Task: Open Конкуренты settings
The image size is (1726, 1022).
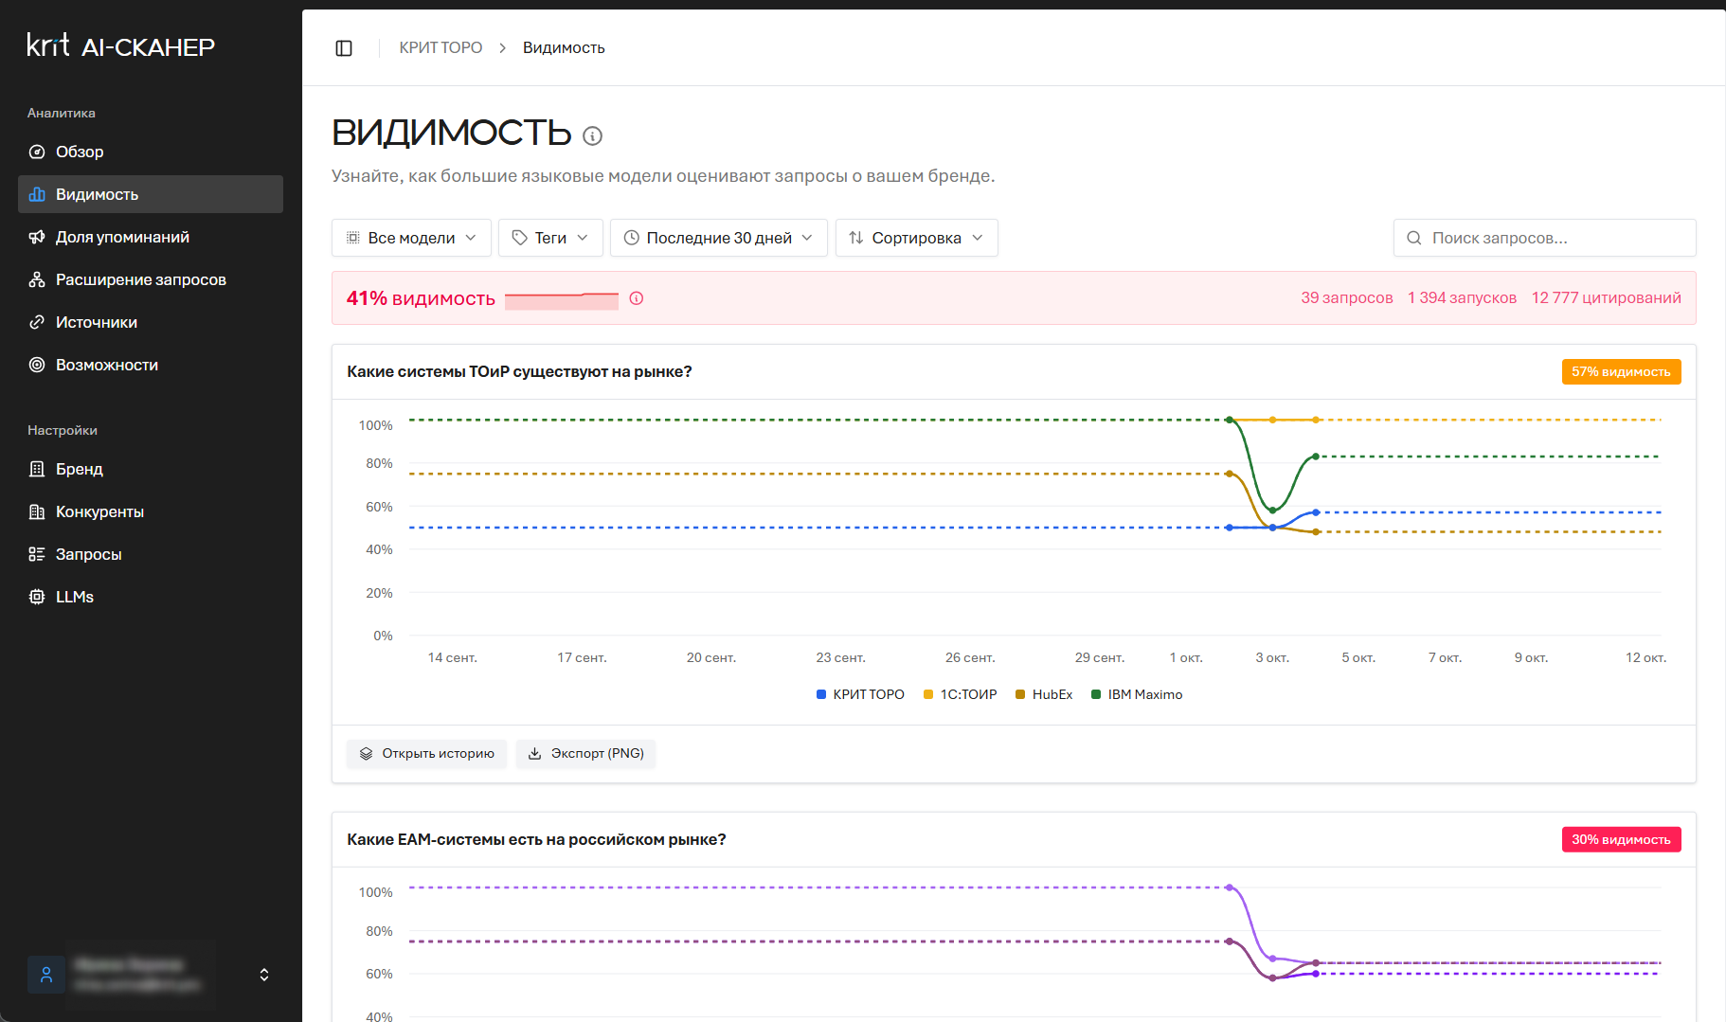Action: (151, 511)
